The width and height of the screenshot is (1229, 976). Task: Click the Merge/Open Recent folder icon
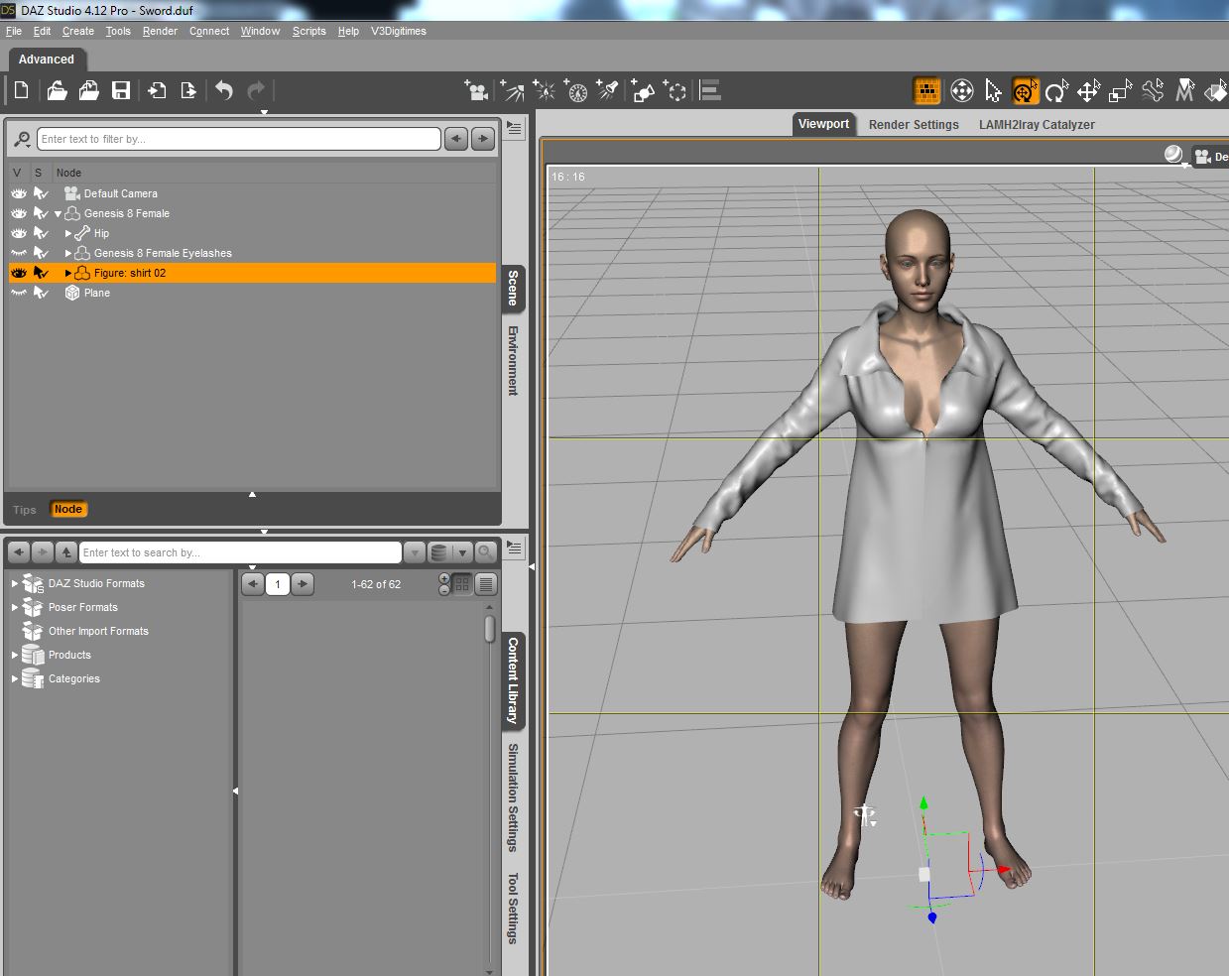pos(88,91)
